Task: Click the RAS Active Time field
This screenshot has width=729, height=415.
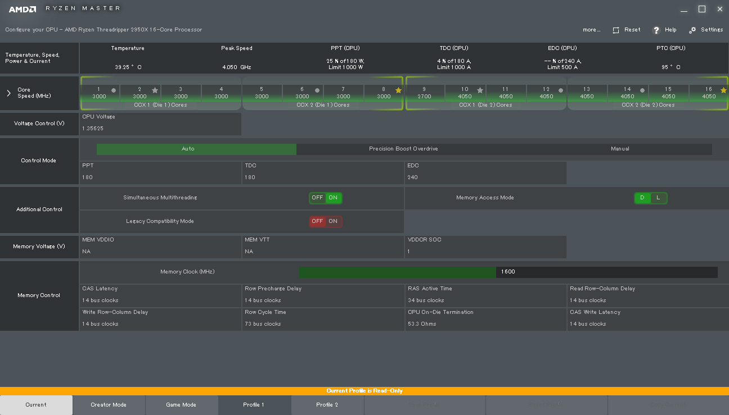Action: pyautogui.click(x=485, y=295)
